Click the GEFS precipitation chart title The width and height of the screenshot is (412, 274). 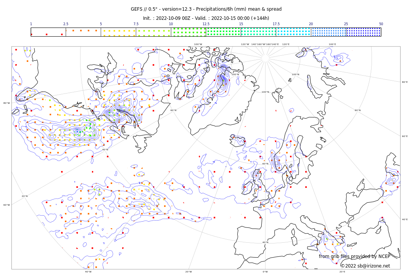click(x=206, y=9)
